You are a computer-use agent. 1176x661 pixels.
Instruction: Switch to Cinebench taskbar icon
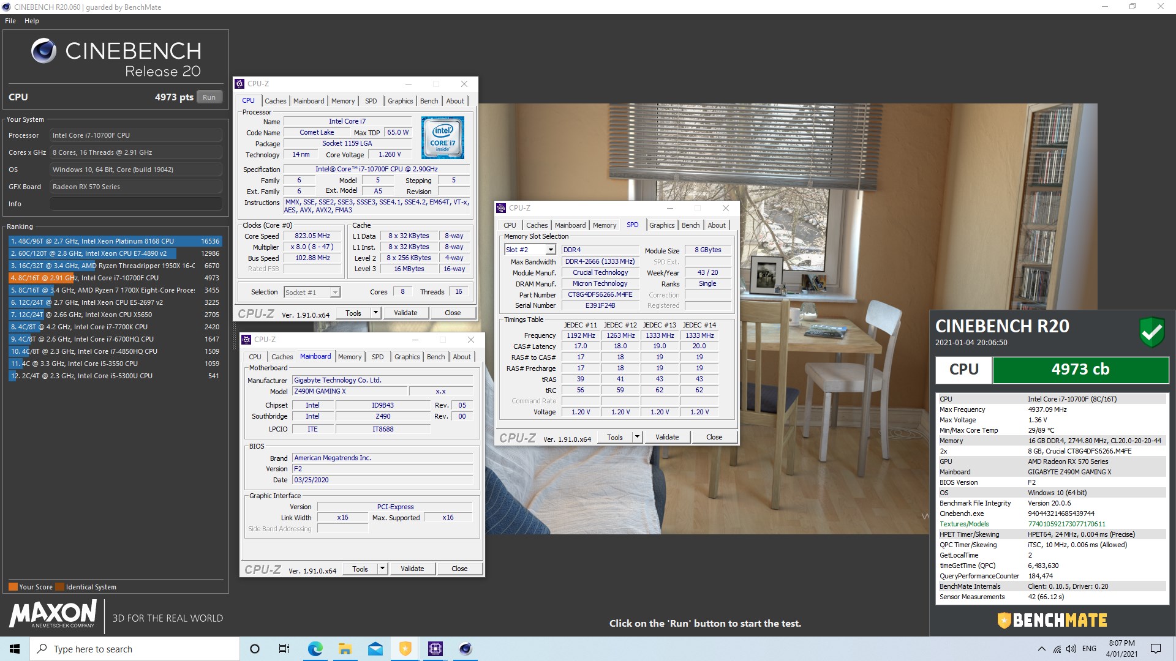pos(466,649)
